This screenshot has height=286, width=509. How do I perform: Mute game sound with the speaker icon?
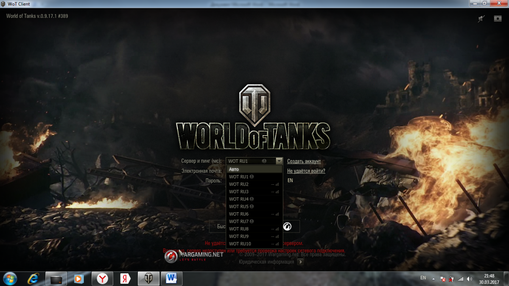481,18
